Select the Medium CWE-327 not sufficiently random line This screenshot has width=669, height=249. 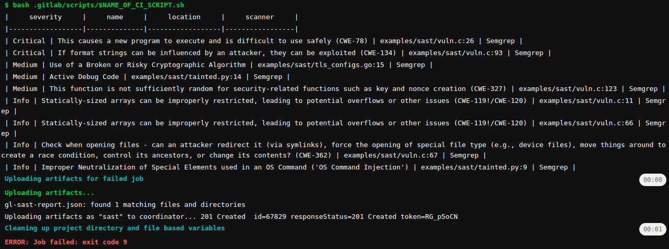(335, 89)
